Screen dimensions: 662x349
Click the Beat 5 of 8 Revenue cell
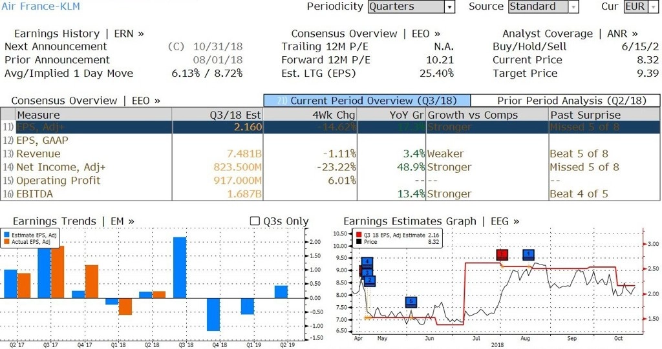tap(579, 154)
